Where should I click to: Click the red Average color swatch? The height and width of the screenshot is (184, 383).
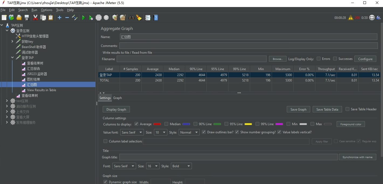tap(157, 124)
